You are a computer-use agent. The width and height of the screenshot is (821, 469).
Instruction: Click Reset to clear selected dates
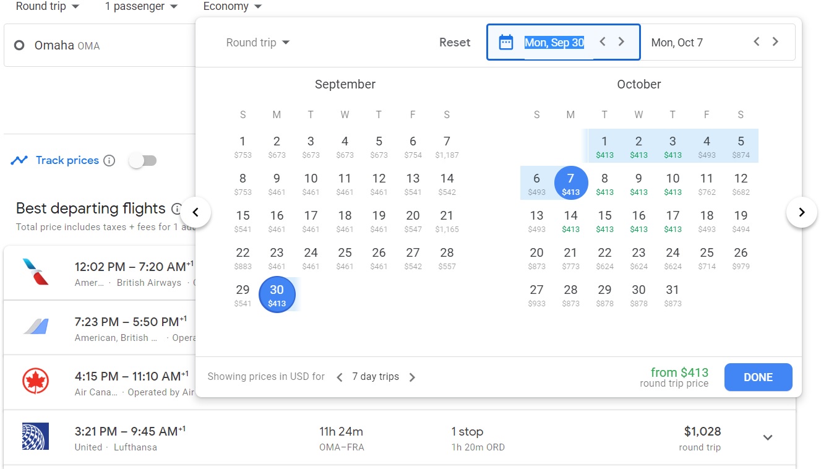tap(455, 43)
